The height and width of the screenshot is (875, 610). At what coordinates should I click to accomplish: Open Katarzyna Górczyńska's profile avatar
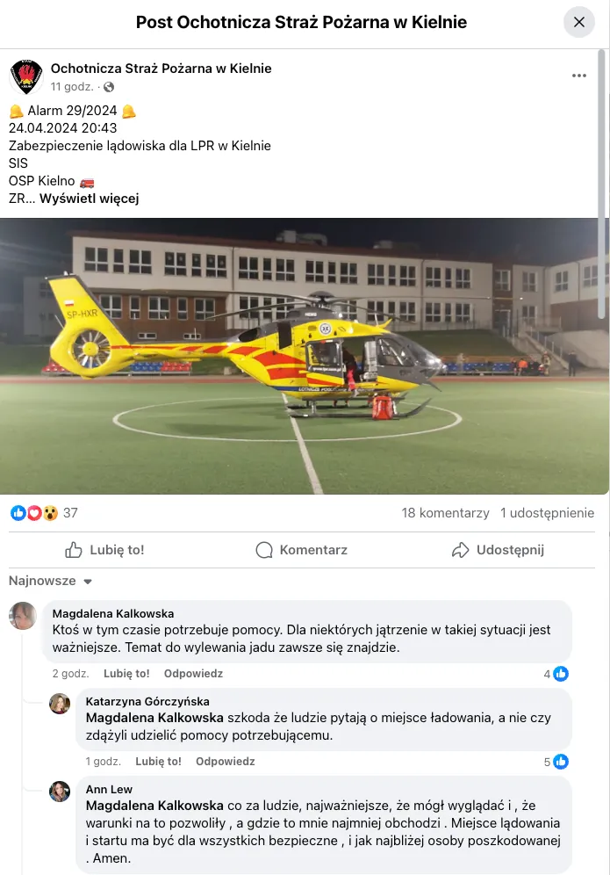[x=60, y=704]
